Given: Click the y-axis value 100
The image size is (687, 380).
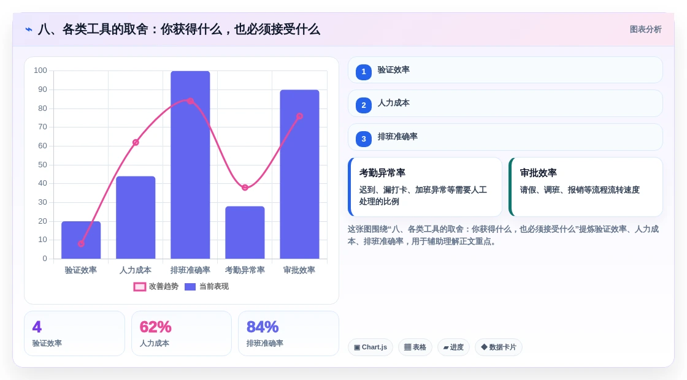Looking at the screenshot, I should tap(40, 70).
